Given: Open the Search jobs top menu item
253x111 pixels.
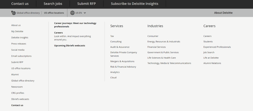Looking at the screenshot, I should click(53, 4).
